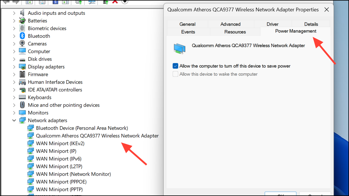Select the Computer category label
The width and height of the screenshot is (349, 196).
39,51
